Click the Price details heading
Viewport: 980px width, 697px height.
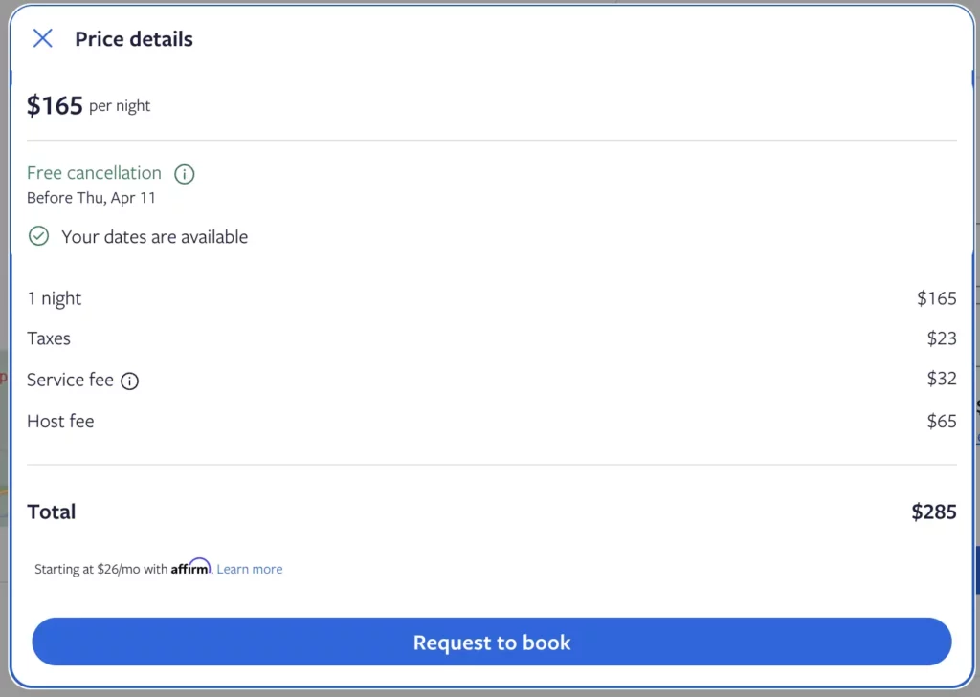(134, 39)
